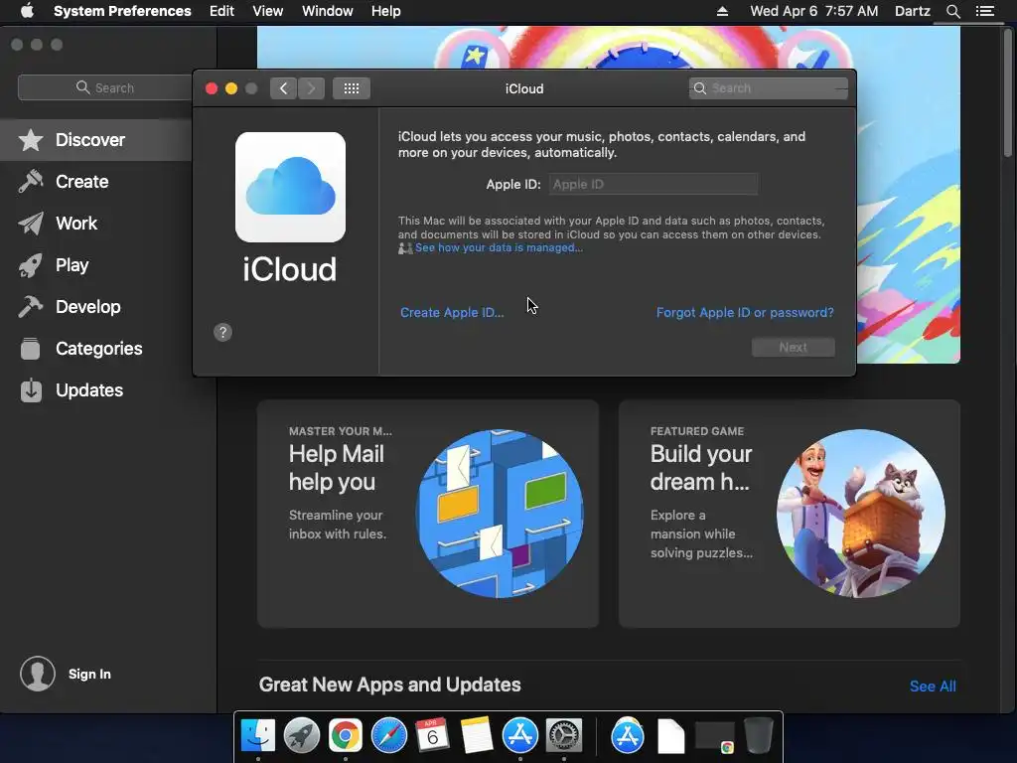Open the Window menu
The image size is (1017, 763).
click(328, 11)
